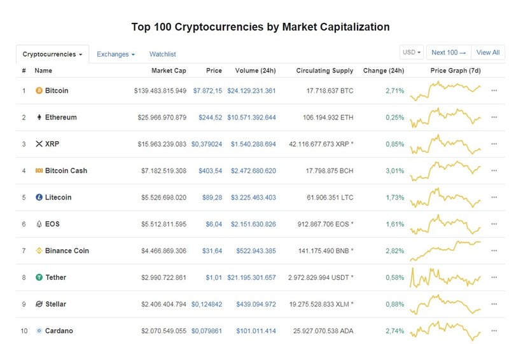Go to Next 100 cryptocurrencies
Screen dimensions: 509x344
point(449,52)
